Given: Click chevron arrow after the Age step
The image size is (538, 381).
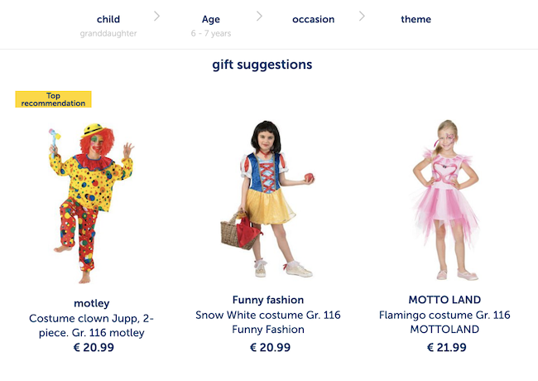Looking at the screenshot, I should [259, 16].
